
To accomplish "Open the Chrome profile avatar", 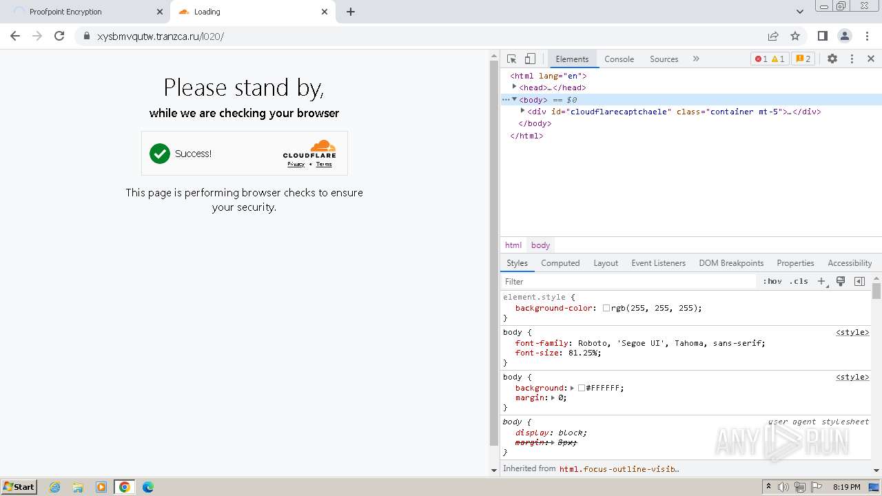I will click(x=845, y=36).
